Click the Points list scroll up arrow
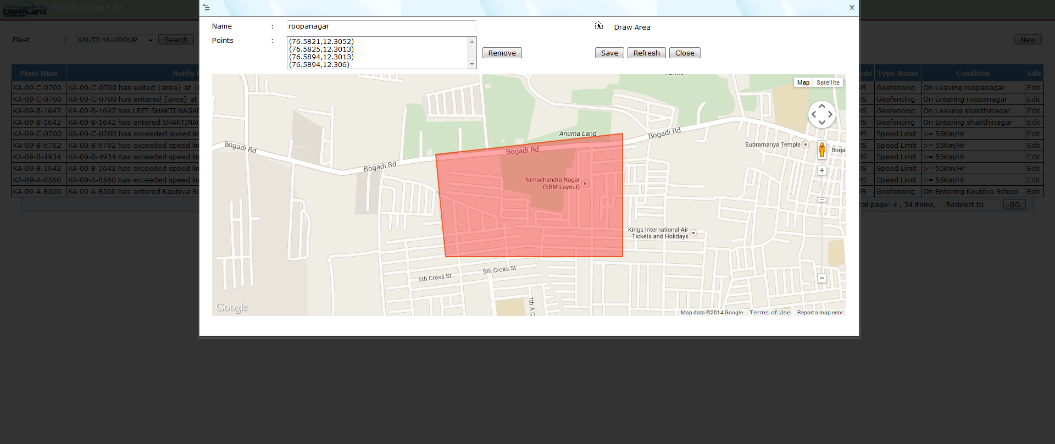 (472, 41)
